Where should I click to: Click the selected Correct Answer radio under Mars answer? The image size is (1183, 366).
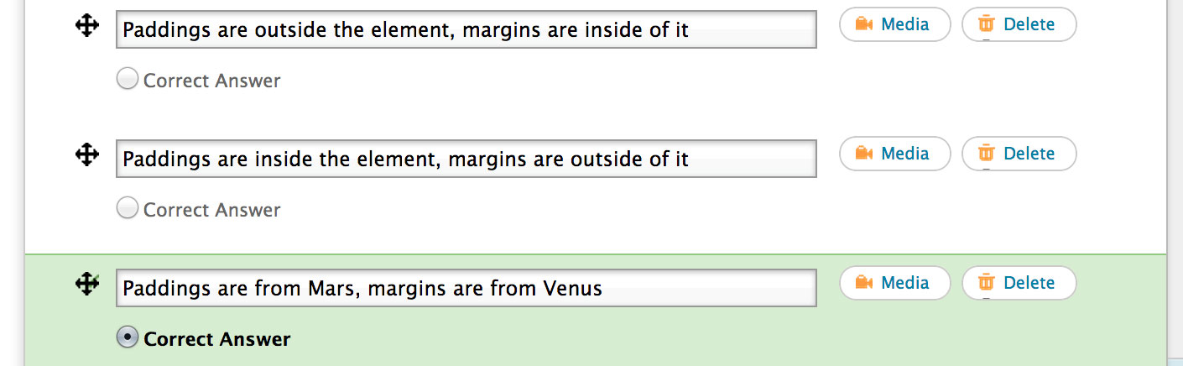(x=127, y=338)
